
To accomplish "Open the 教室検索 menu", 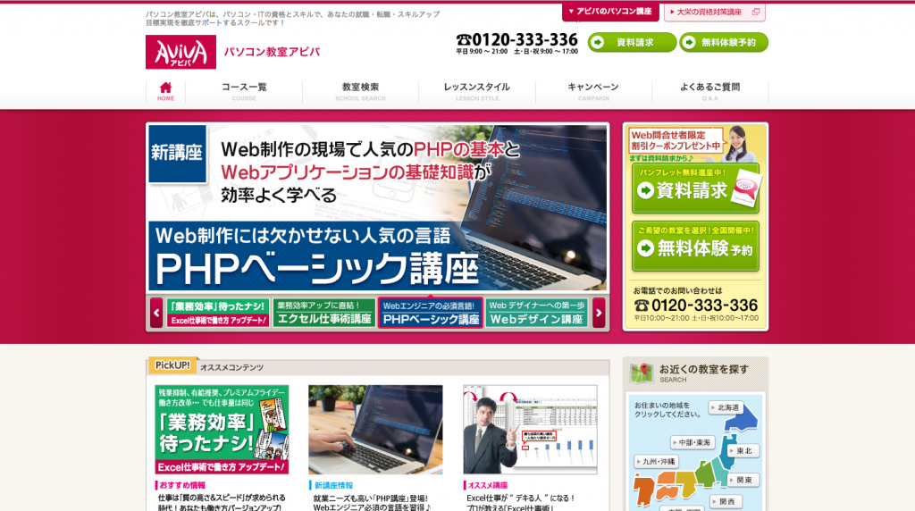I will (x=361, y=91).
